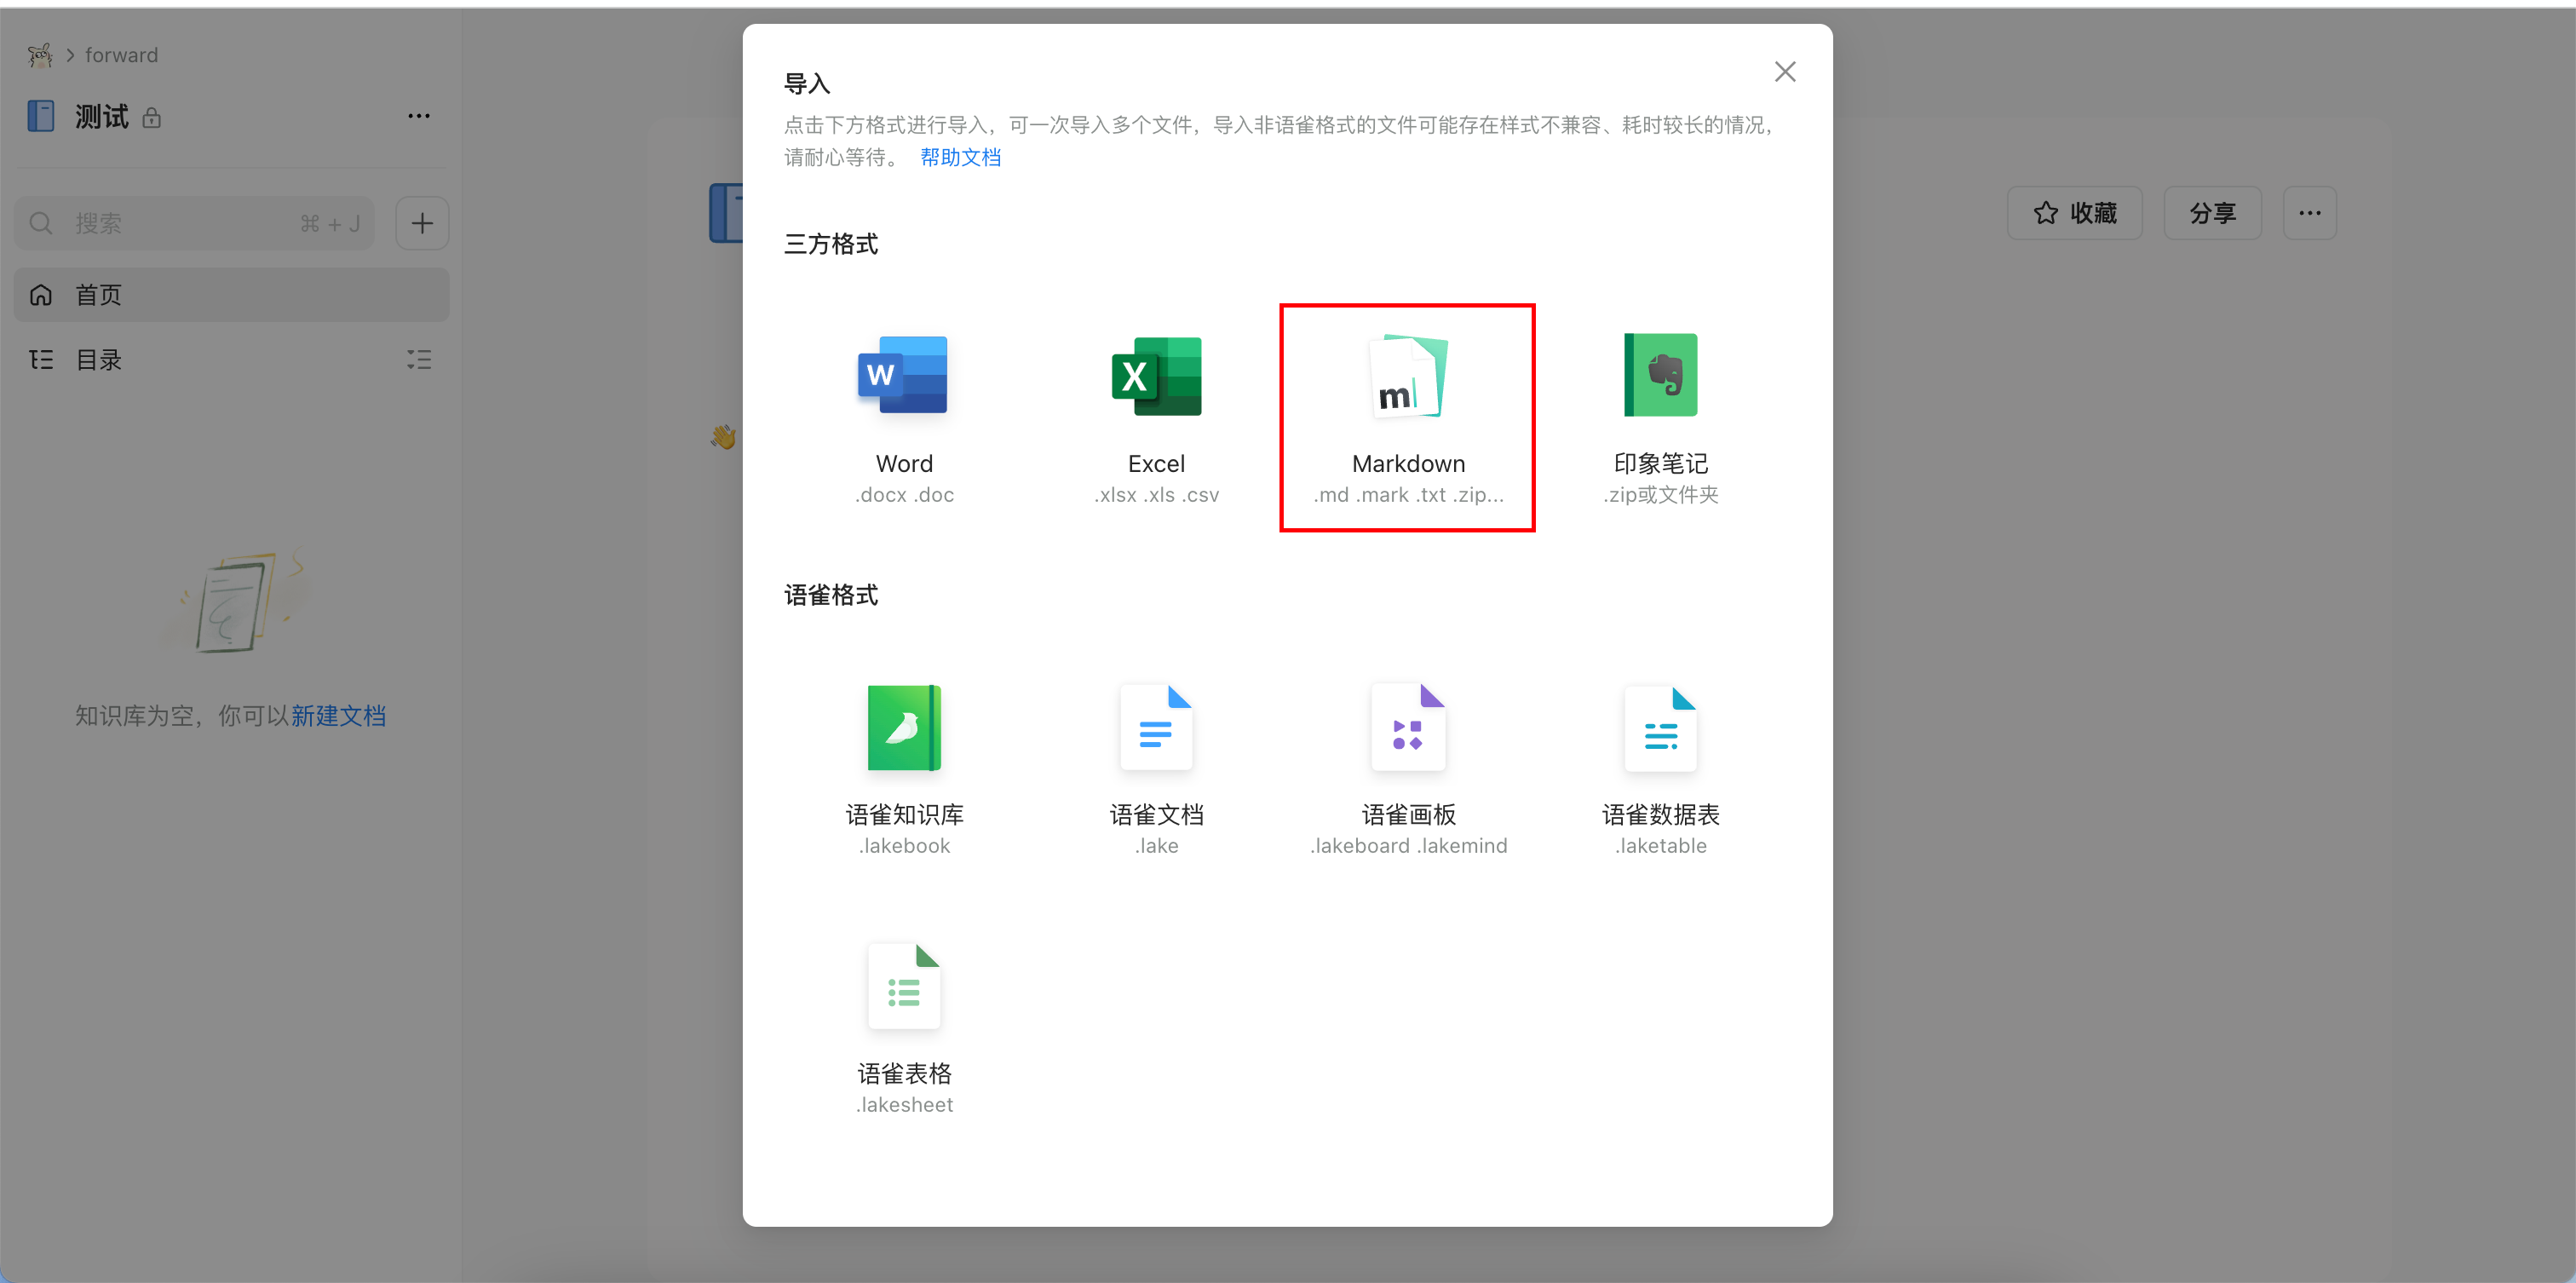The height and width of the screenshot is (1283, 2576).
Task: Select the Word import format icon
Action: coord(903,376)
